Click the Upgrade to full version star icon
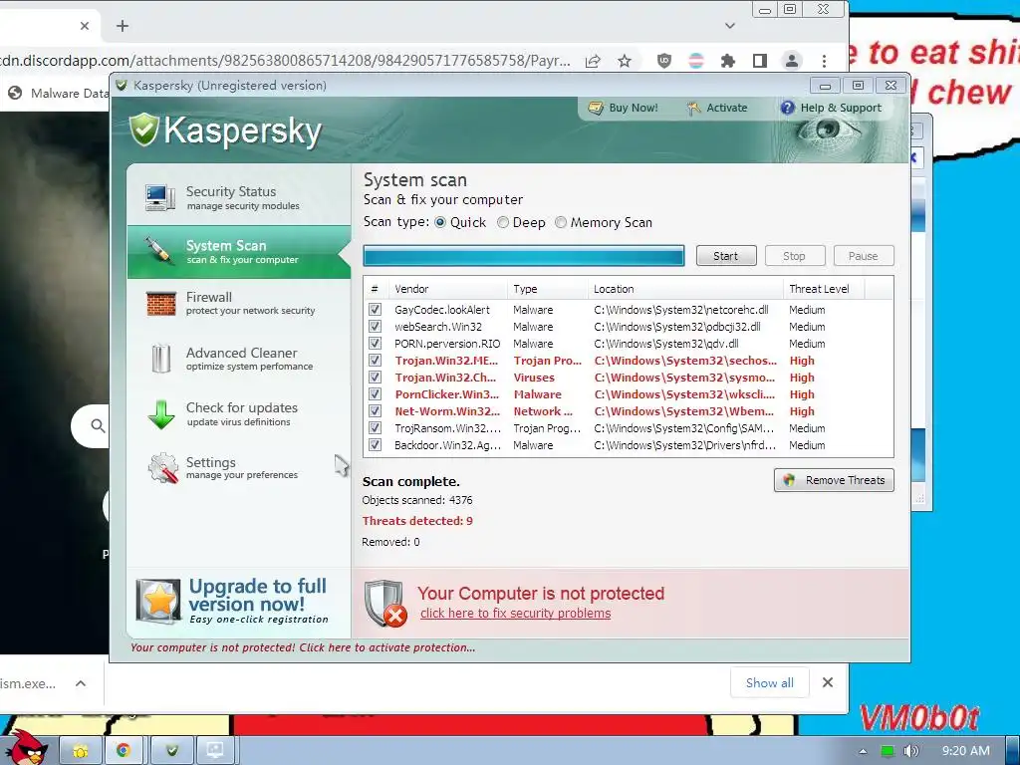1020x765 pixels. [x=158, y=602]
